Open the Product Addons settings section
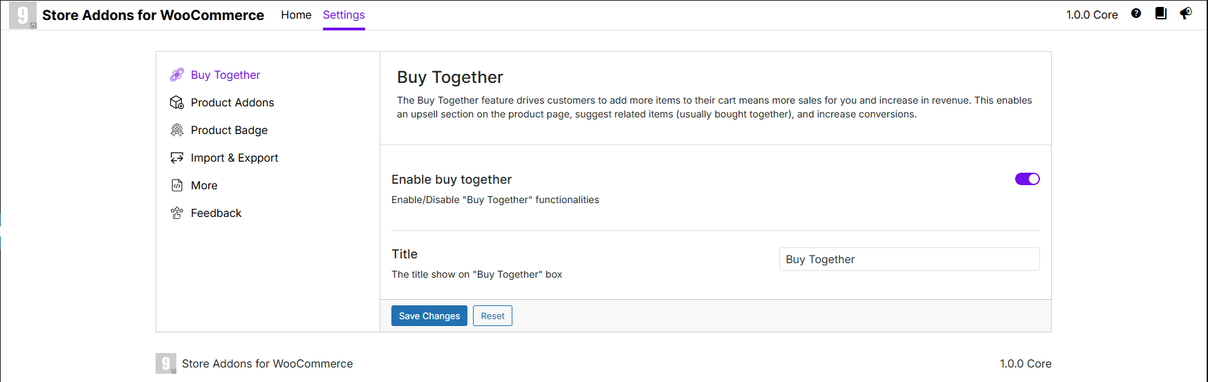This screenshot has height=382, width=1208. [x=232, y=102]
